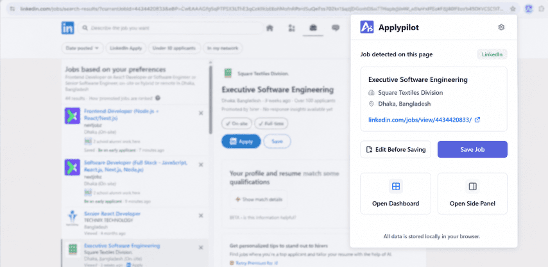Open Software Developer (Full Stack) job listing

135,166
